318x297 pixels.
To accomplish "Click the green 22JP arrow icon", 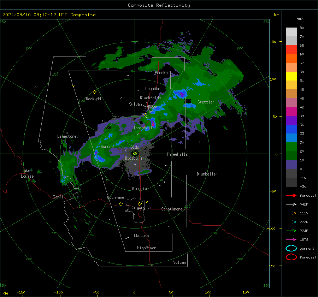I will 291,231.
